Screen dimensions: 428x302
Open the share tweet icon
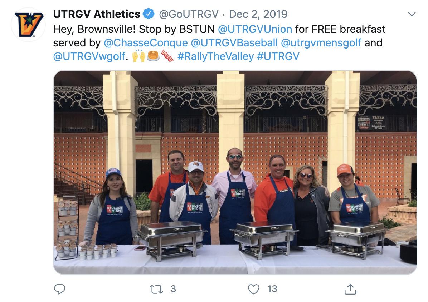pyautogui.click(x=350, y=289)
